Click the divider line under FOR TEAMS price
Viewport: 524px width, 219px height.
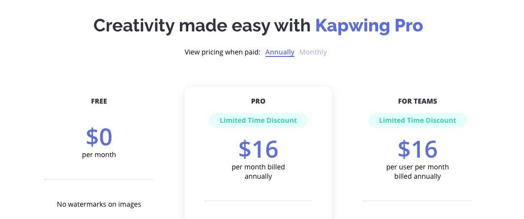tap(417, 201)
